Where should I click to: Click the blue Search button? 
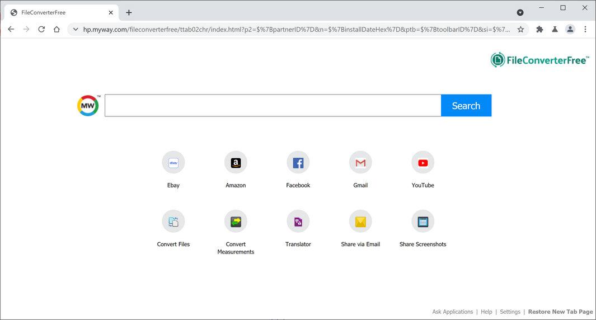[x=466, y=105]
